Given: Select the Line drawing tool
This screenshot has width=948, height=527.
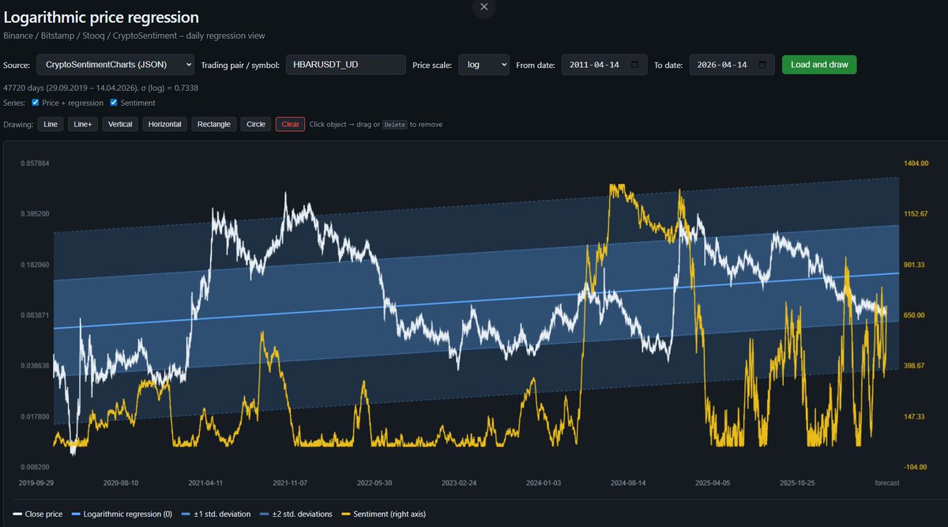Looking at the screenshot, I should [51, 124].
